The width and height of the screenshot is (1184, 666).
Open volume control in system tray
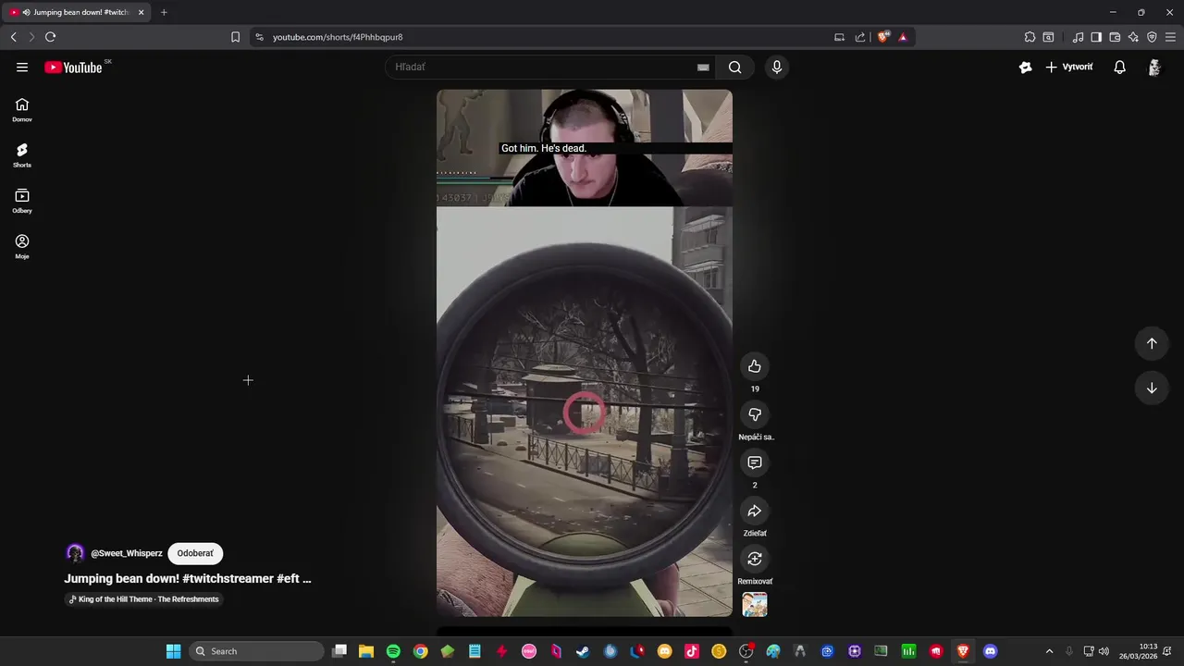1104,651
